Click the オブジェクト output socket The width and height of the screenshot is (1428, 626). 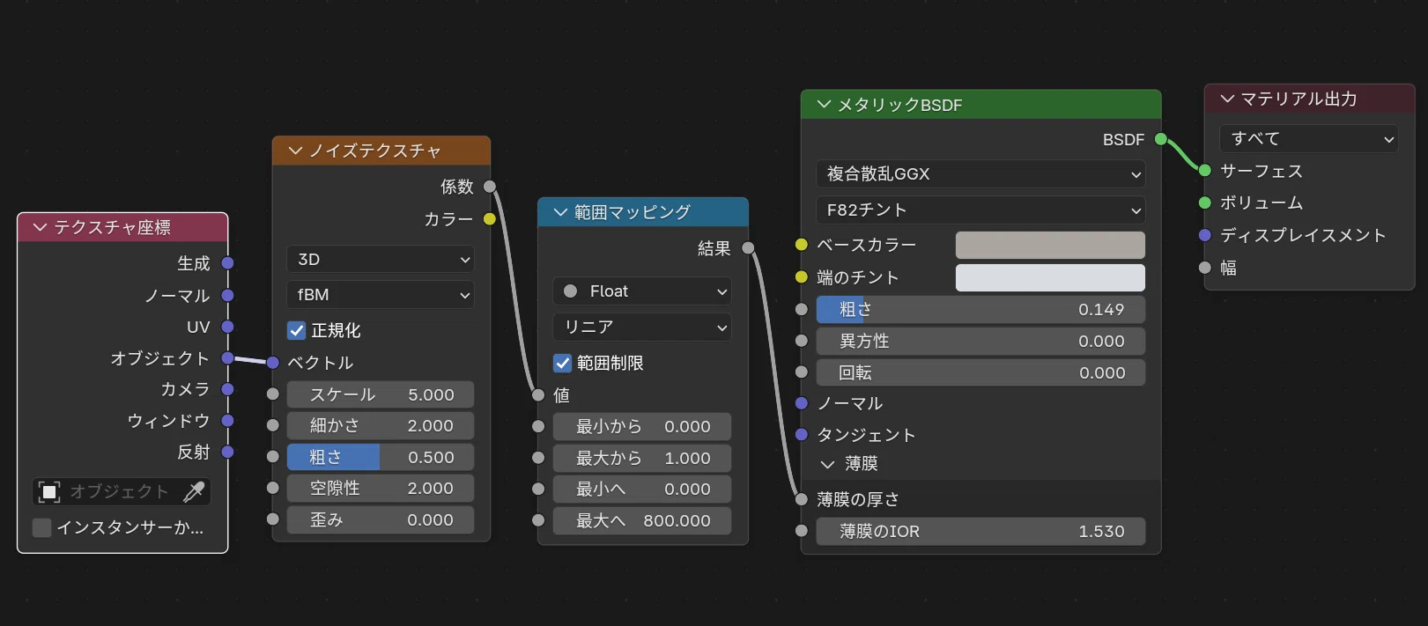tap(227, 357)
